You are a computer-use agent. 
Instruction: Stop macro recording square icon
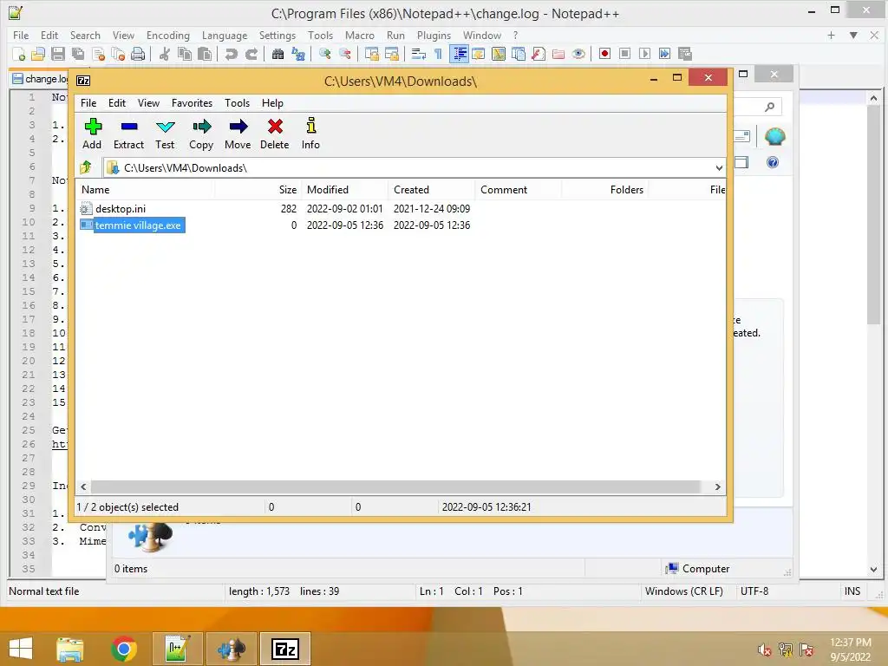pyautogui.click(x=624, y=54)
